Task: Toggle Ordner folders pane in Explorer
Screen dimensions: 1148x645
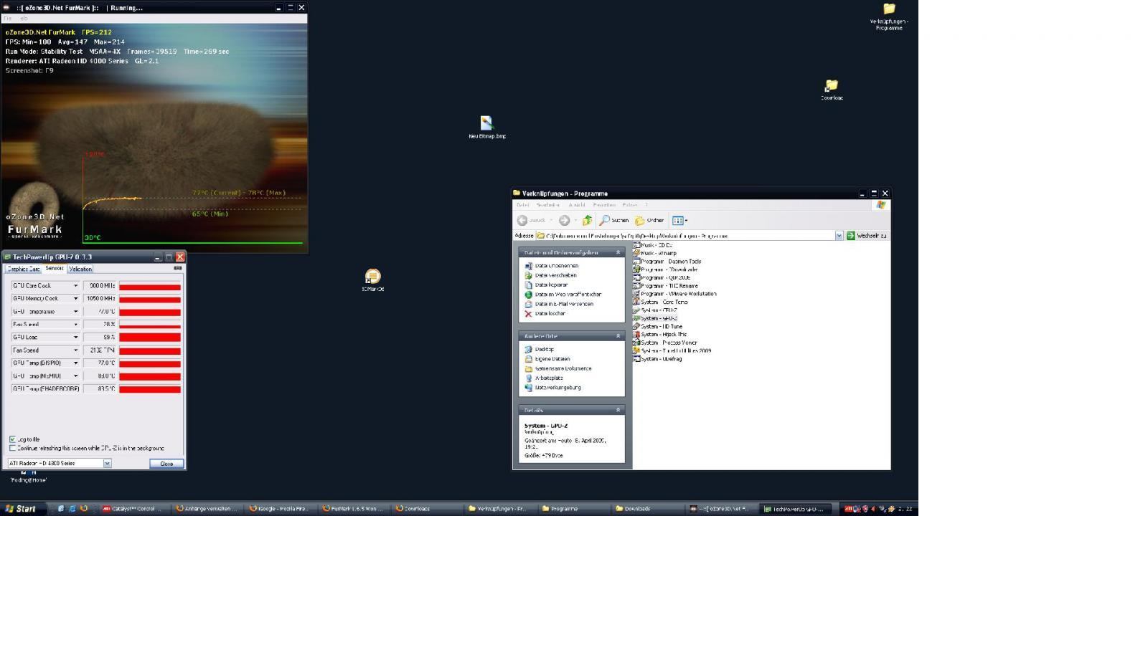Action: (x=649, y=220)
